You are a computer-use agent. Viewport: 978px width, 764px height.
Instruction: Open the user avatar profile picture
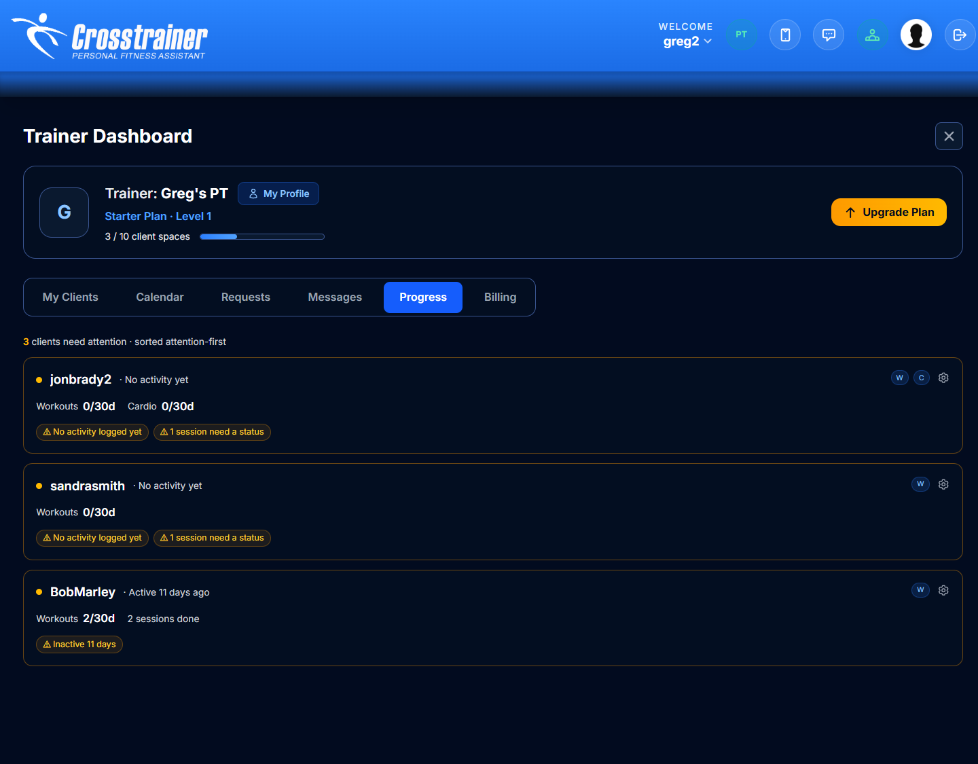click(916, 35)
